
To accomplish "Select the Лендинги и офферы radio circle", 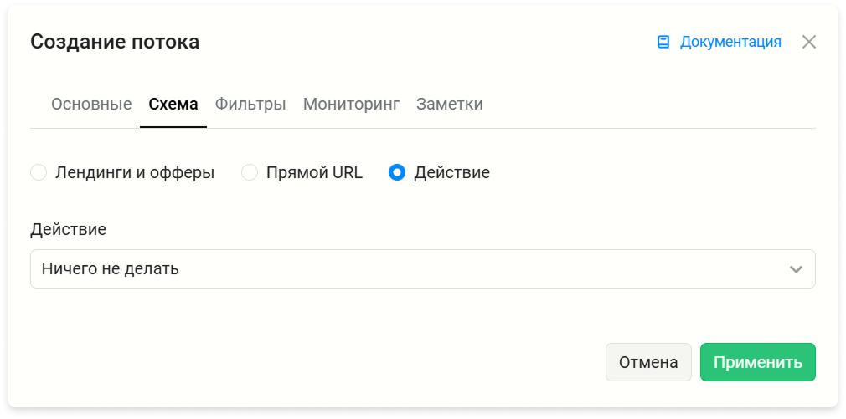I will click(x=39, y=173).
